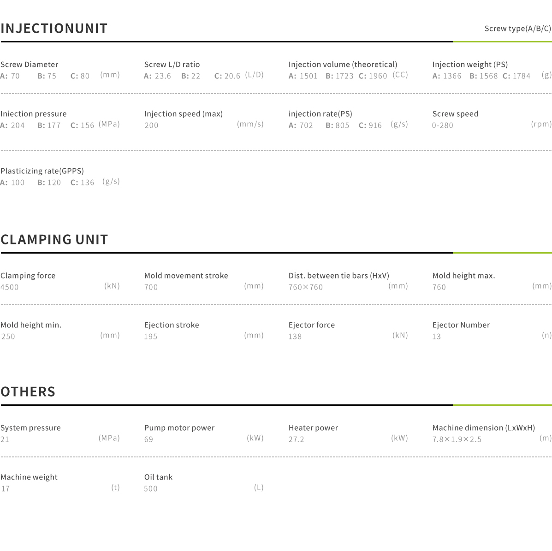This screenshot has width=552, height=551.
Task: Click the Screw speed value 0-280
Action: [x=443, y=125]
